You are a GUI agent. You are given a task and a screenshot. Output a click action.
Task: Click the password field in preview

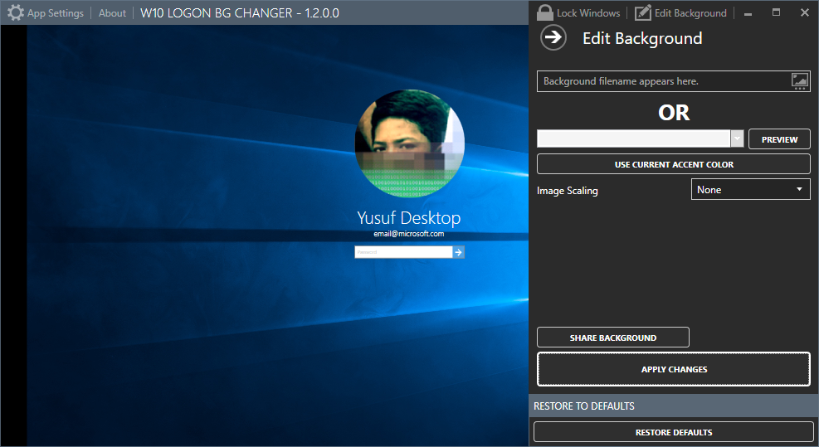click(x=403, y=252)
